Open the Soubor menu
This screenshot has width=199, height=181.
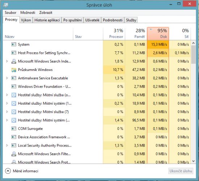pyautogui.click(x=10, y=13)
